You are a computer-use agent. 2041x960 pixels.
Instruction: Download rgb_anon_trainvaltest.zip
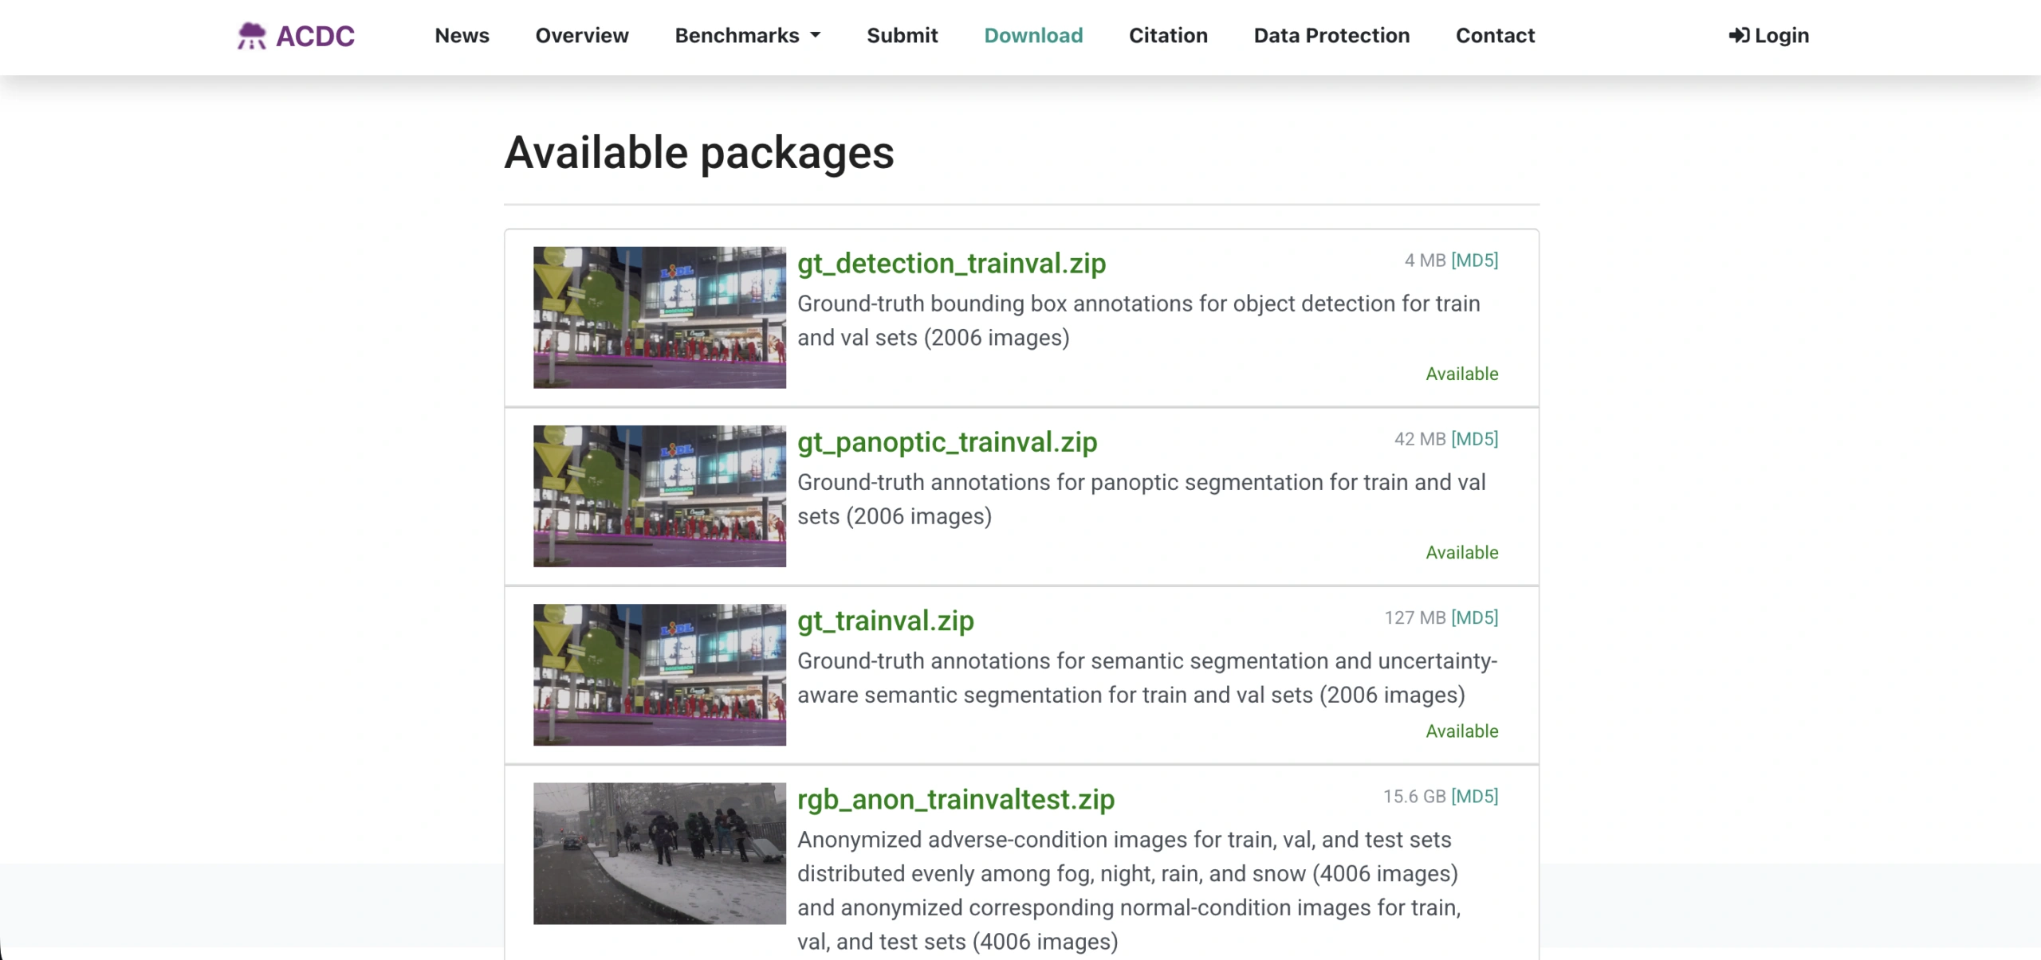point(956,799)
